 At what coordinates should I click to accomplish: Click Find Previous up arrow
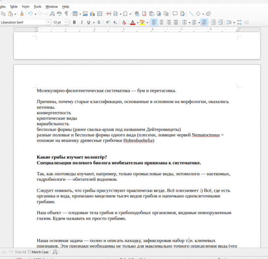coord(4,252)
